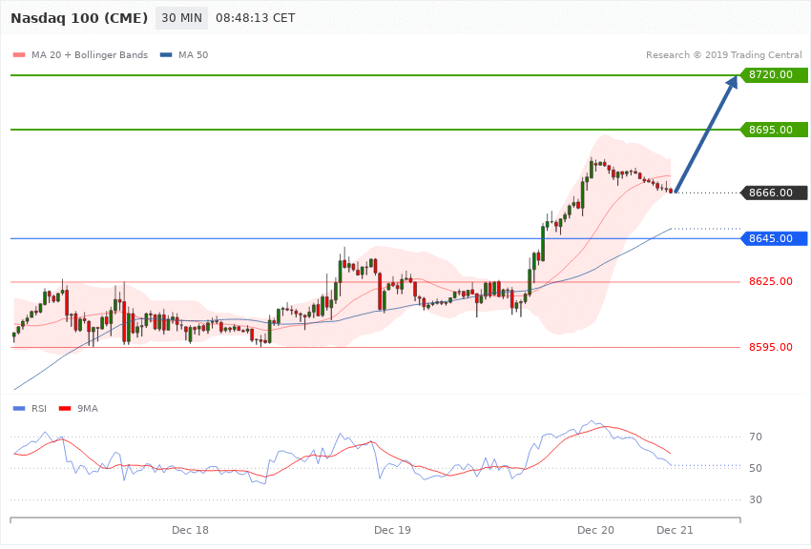Click the MA 50 legend label

[x=193, y=54]
